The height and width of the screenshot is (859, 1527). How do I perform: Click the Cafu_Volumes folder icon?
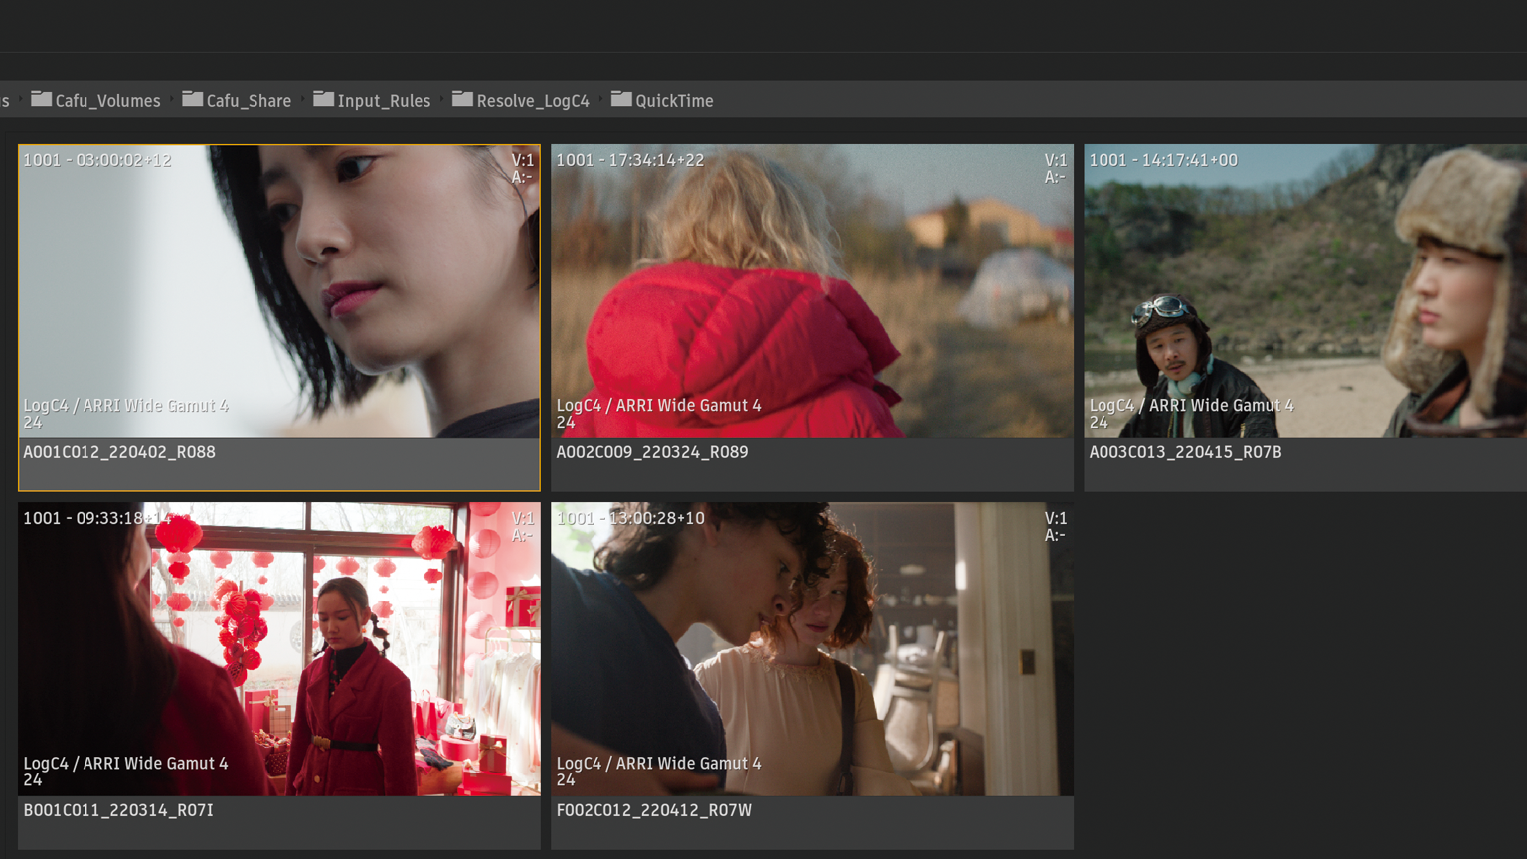coord(41,99)
